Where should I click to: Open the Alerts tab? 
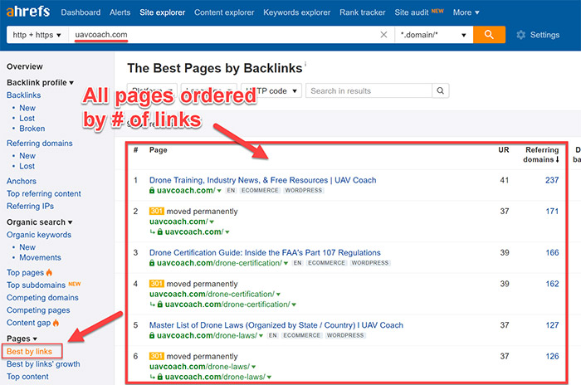pos(120,12)
